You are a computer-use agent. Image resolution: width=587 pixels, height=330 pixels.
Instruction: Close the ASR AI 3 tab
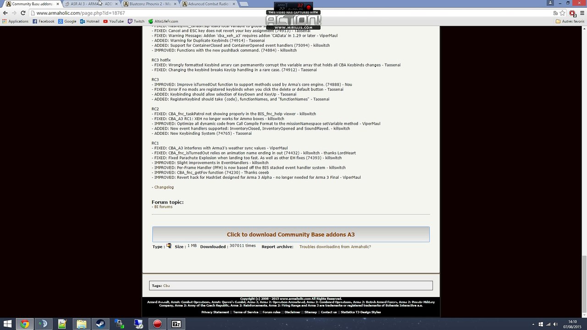(x=116, y=4)
